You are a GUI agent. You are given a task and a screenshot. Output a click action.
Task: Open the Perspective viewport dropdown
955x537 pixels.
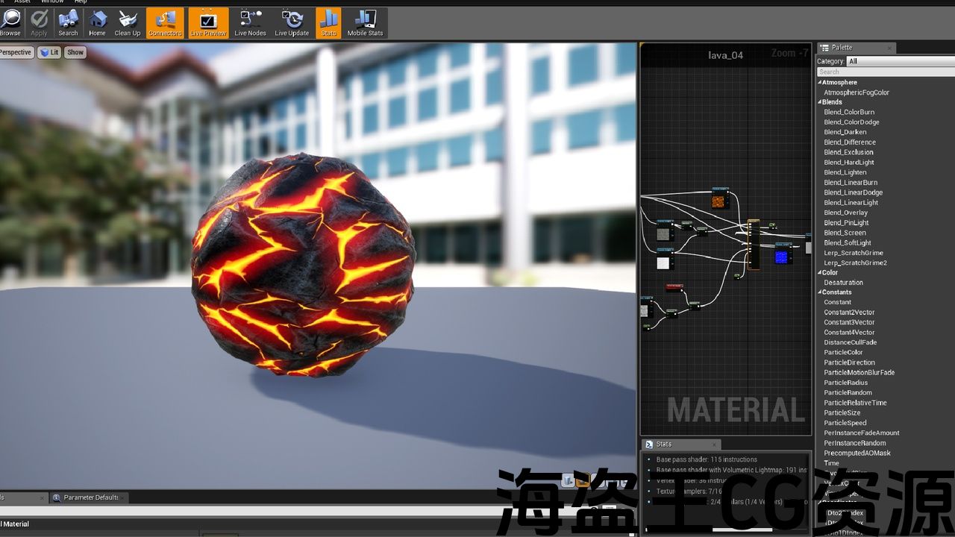click(16, 52)
